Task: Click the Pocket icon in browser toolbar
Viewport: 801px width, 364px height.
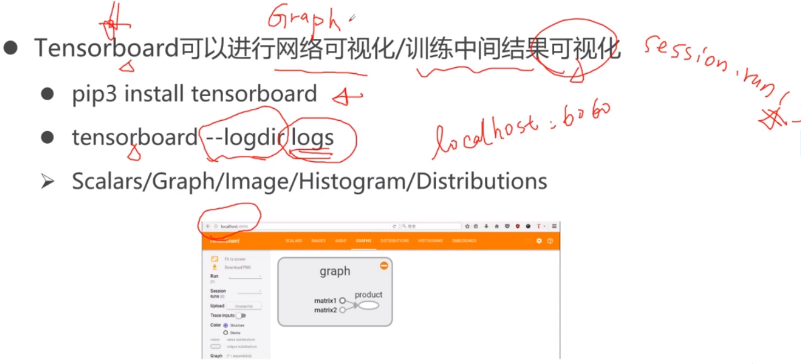Action: pyautogui.click(x=507, y=226)
